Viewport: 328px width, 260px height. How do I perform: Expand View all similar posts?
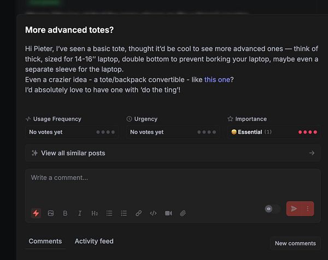(x=173, y=153)
